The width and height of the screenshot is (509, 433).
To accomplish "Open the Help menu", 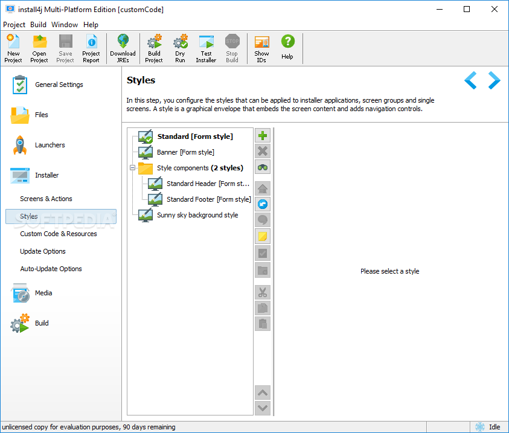I will 91,25.
